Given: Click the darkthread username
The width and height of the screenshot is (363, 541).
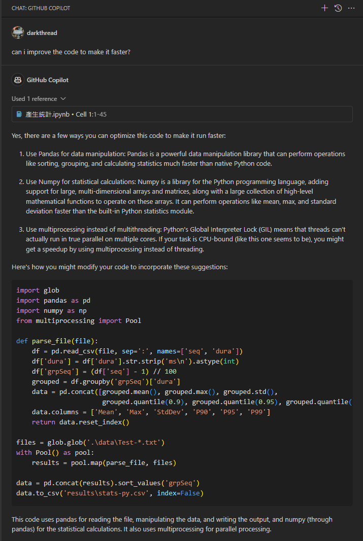Looking at the screenshot, I should pyautogui.click(x=42, y=33).
